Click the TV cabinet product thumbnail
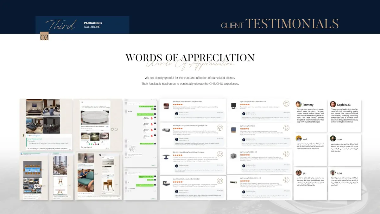 pos(233,183)
